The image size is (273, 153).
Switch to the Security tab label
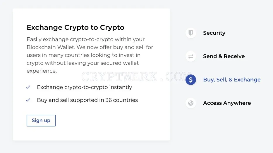point(214,33)
